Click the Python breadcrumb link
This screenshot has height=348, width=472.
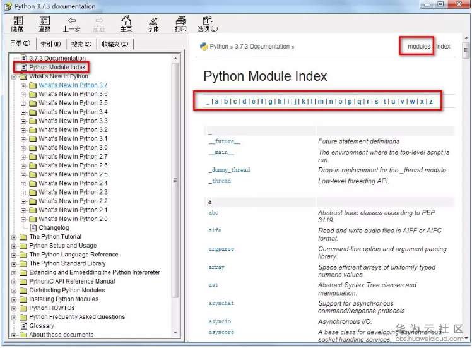pos(219,46)
